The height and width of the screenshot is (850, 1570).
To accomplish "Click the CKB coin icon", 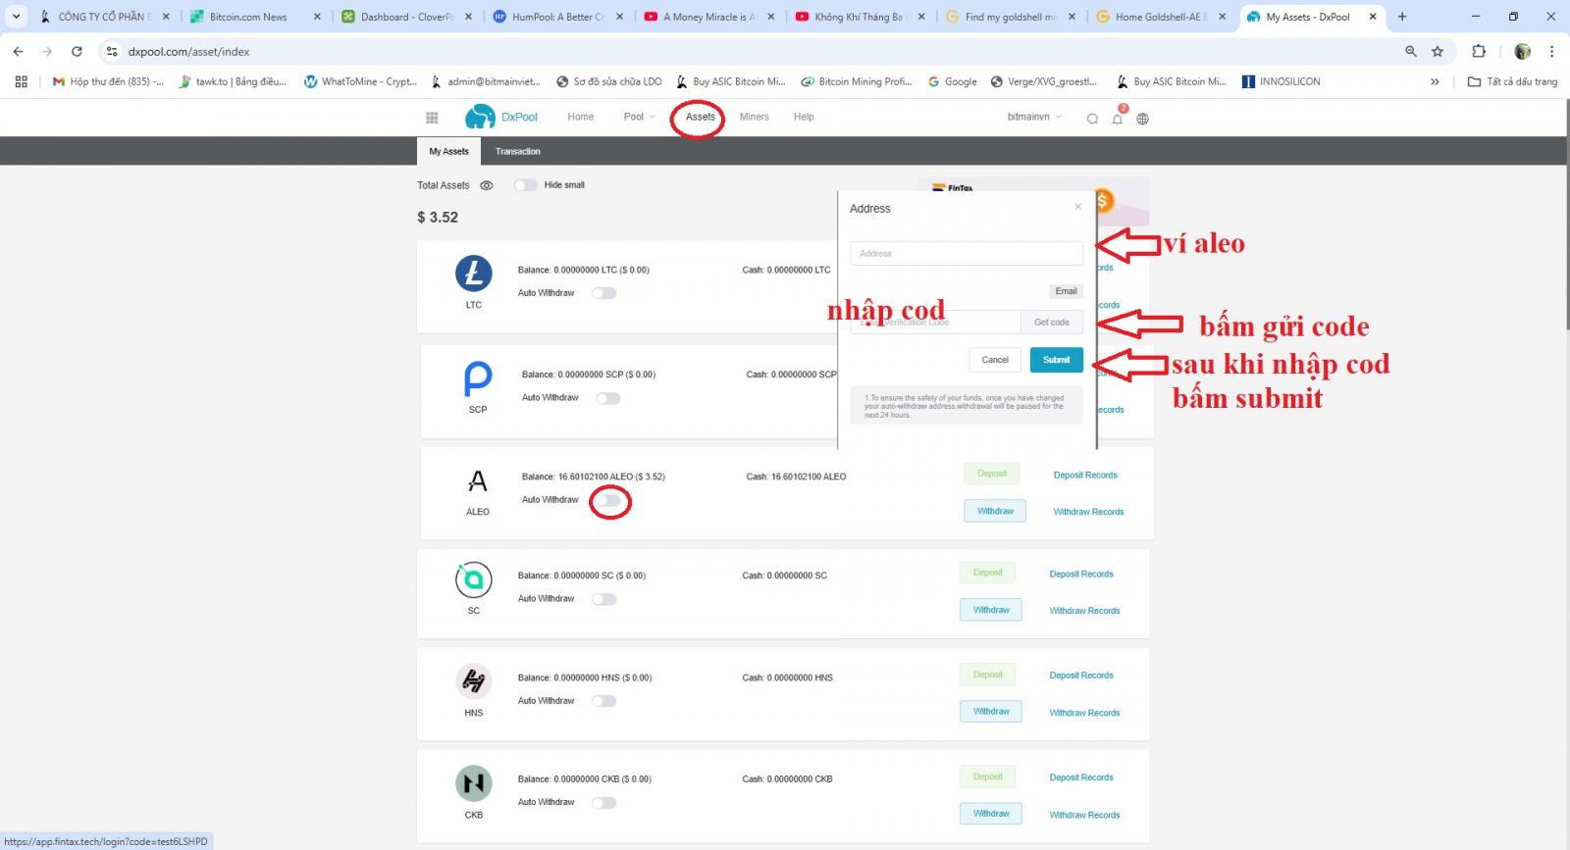I will pos(474,783).
